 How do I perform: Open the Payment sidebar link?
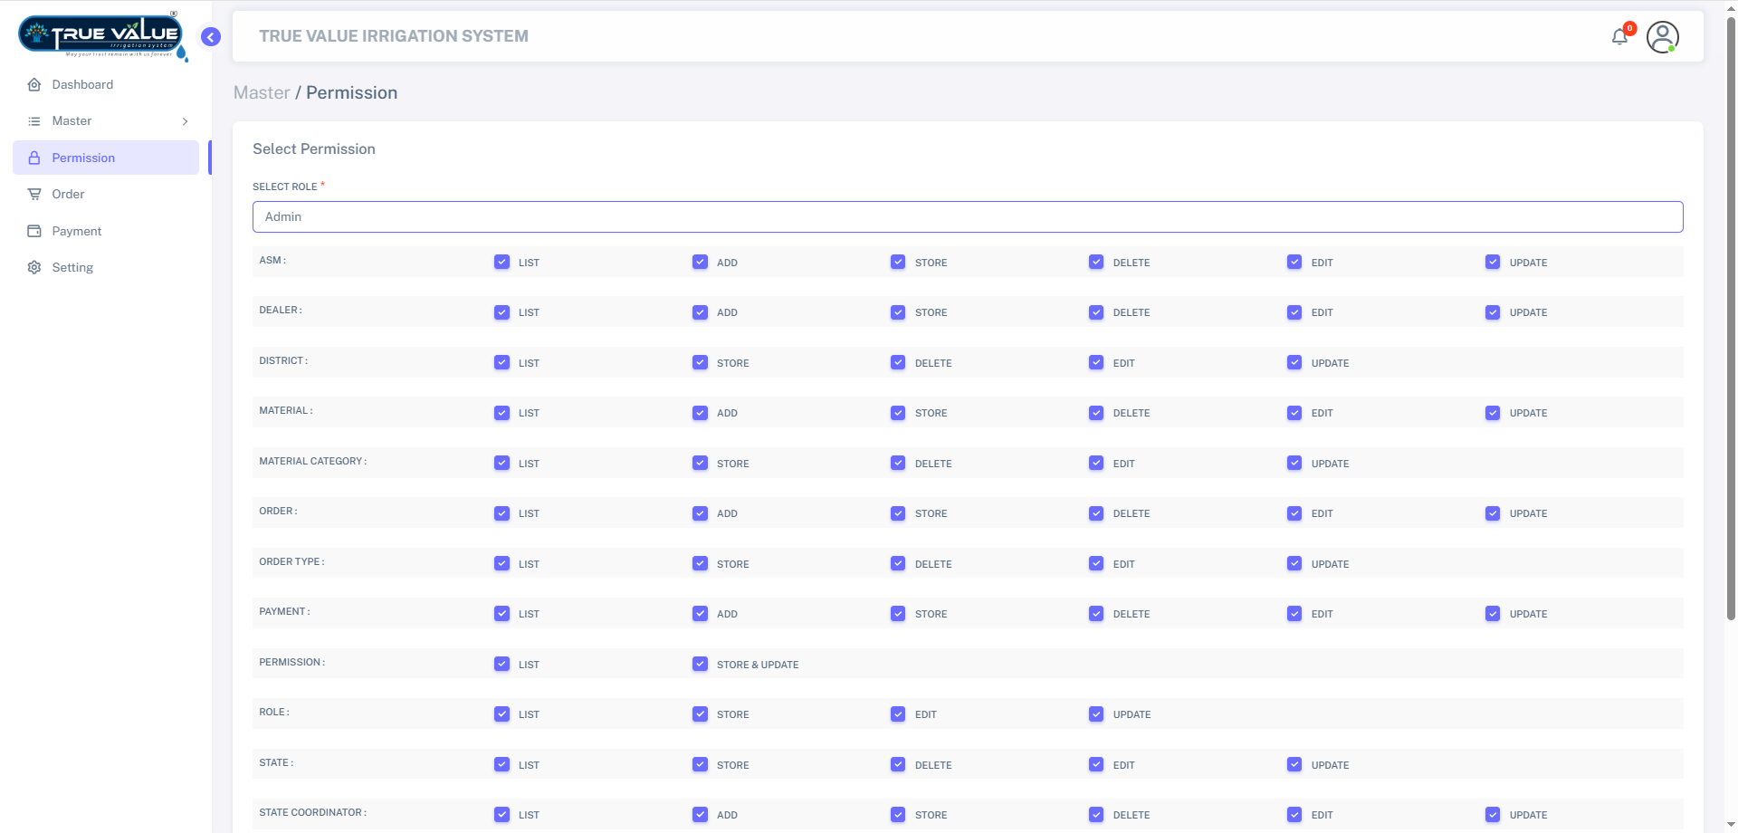[x=76, y=232]
